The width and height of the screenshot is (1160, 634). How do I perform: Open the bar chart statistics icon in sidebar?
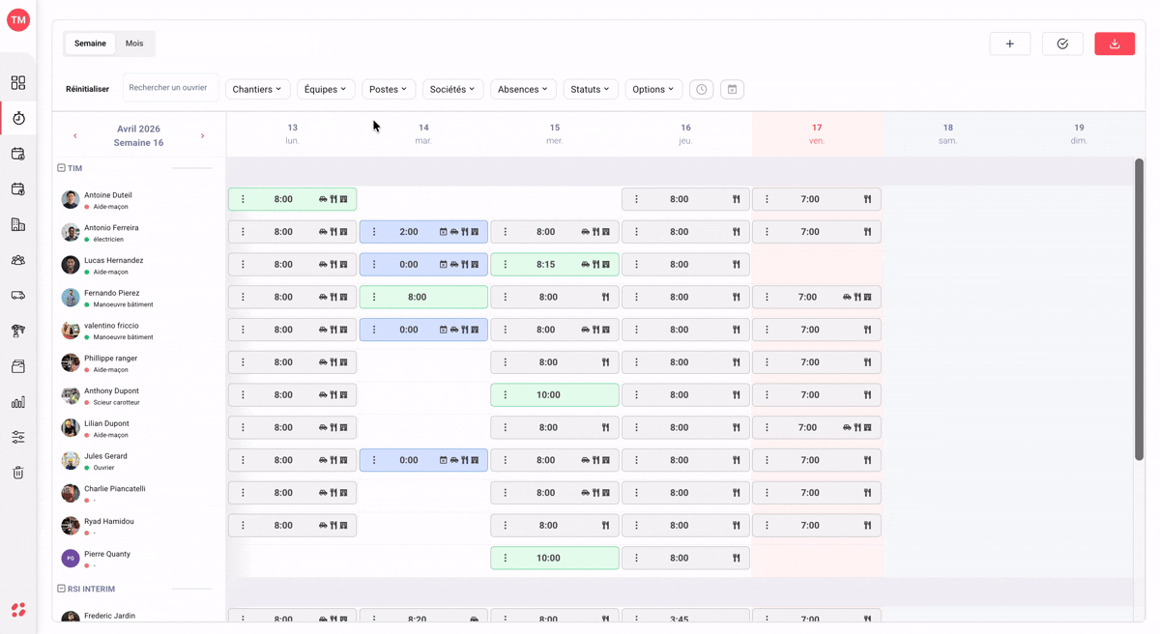pyautogui.click(x=17, y=402)
